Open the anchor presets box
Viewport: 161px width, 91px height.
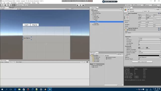pyautogui.click(x=127, y=18)
